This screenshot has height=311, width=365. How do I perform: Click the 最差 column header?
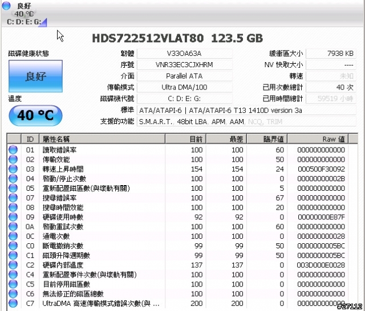tap(226, 139)
